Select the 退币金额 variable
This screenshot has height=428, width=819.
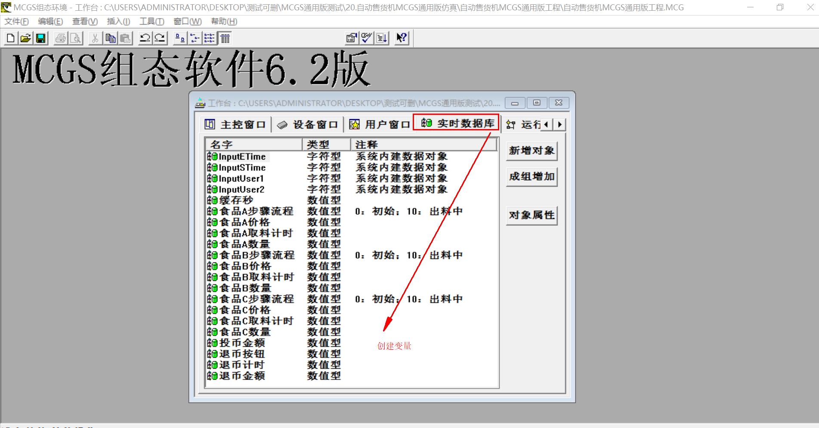[x=236, y=376]
